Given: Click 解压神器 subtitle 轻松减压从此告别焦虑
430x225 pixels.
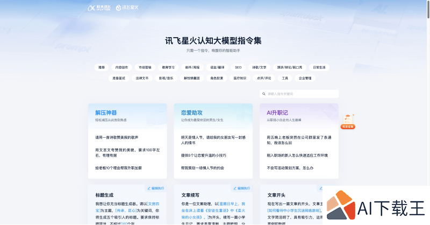Looking at the screenshot, I should tap(111, 120).
